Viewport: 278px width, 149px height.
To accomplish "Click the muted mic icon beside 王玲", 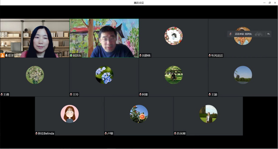I will [71, 94].
